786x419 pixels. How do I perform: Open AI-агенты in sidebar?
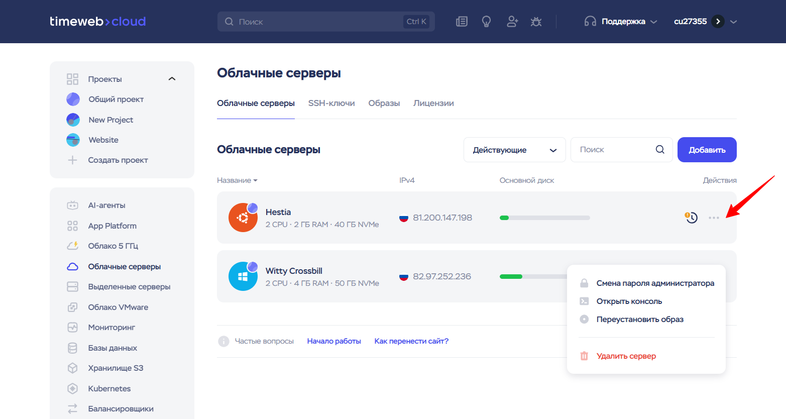coord(106,205)
